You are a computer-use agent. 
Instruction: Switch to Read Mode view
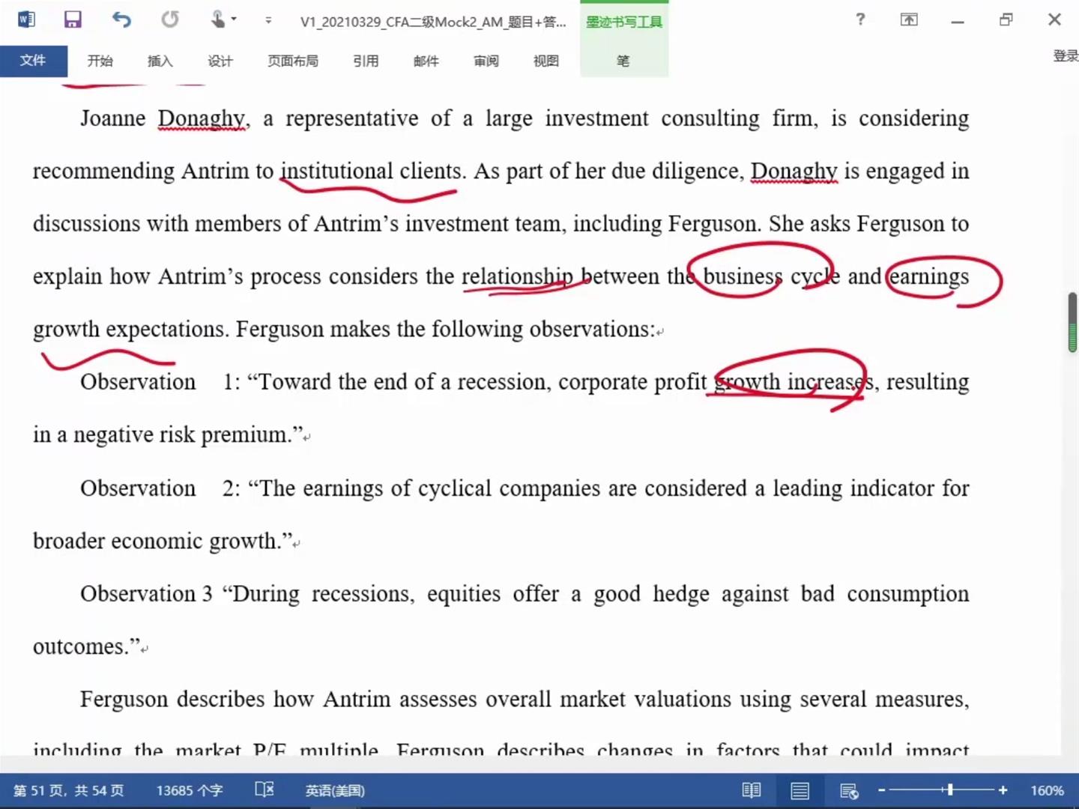coord(751,790)
